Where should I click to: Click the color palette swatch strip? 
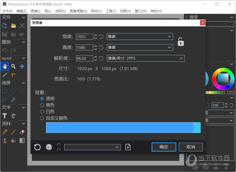(x=215, y=92)
